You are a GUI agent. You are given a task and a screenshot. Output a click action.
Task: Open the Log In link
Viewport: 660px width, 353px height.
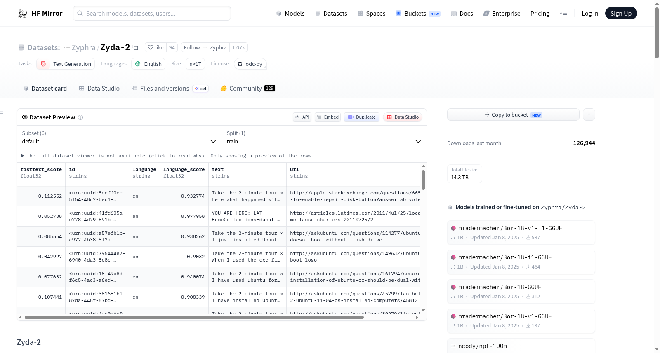pyautogui.click(x=590, y=13)
